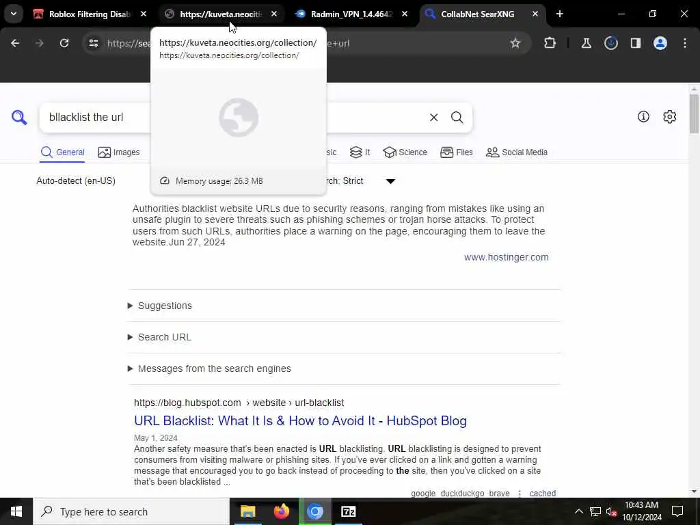Open the network tray icon
This screenshot has width=700, height=525.
[x=595, y=511]
